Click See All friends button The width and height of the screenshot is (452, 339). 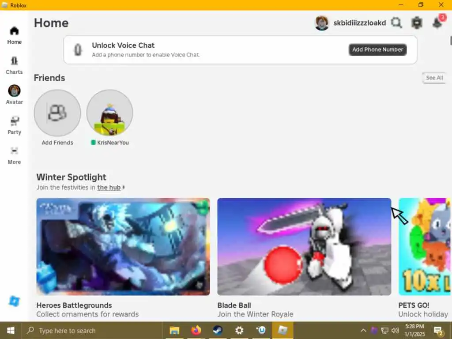pos(434,78)
